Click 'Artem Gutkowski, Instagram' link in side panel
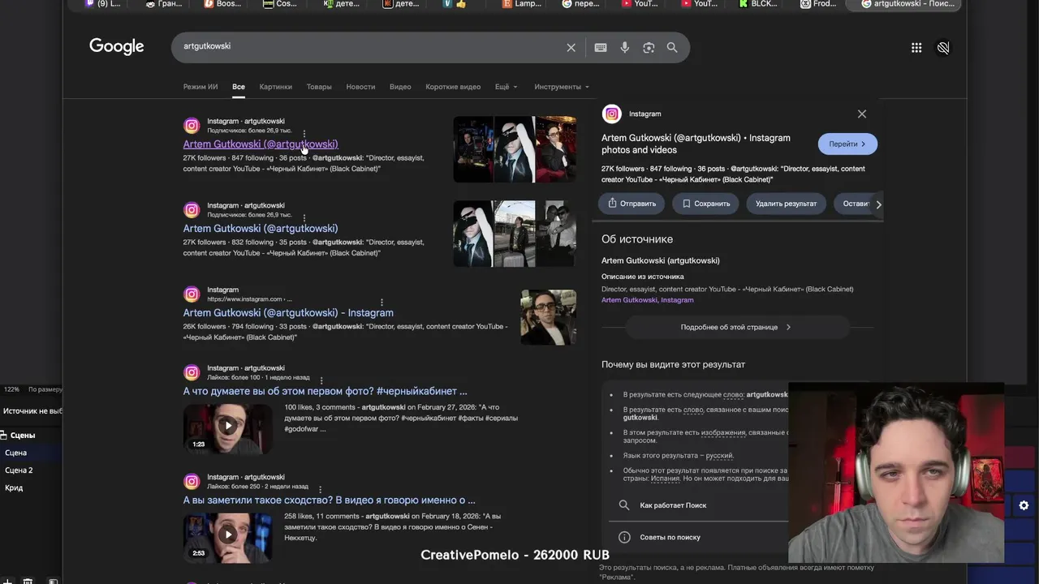 coord(647,300)
